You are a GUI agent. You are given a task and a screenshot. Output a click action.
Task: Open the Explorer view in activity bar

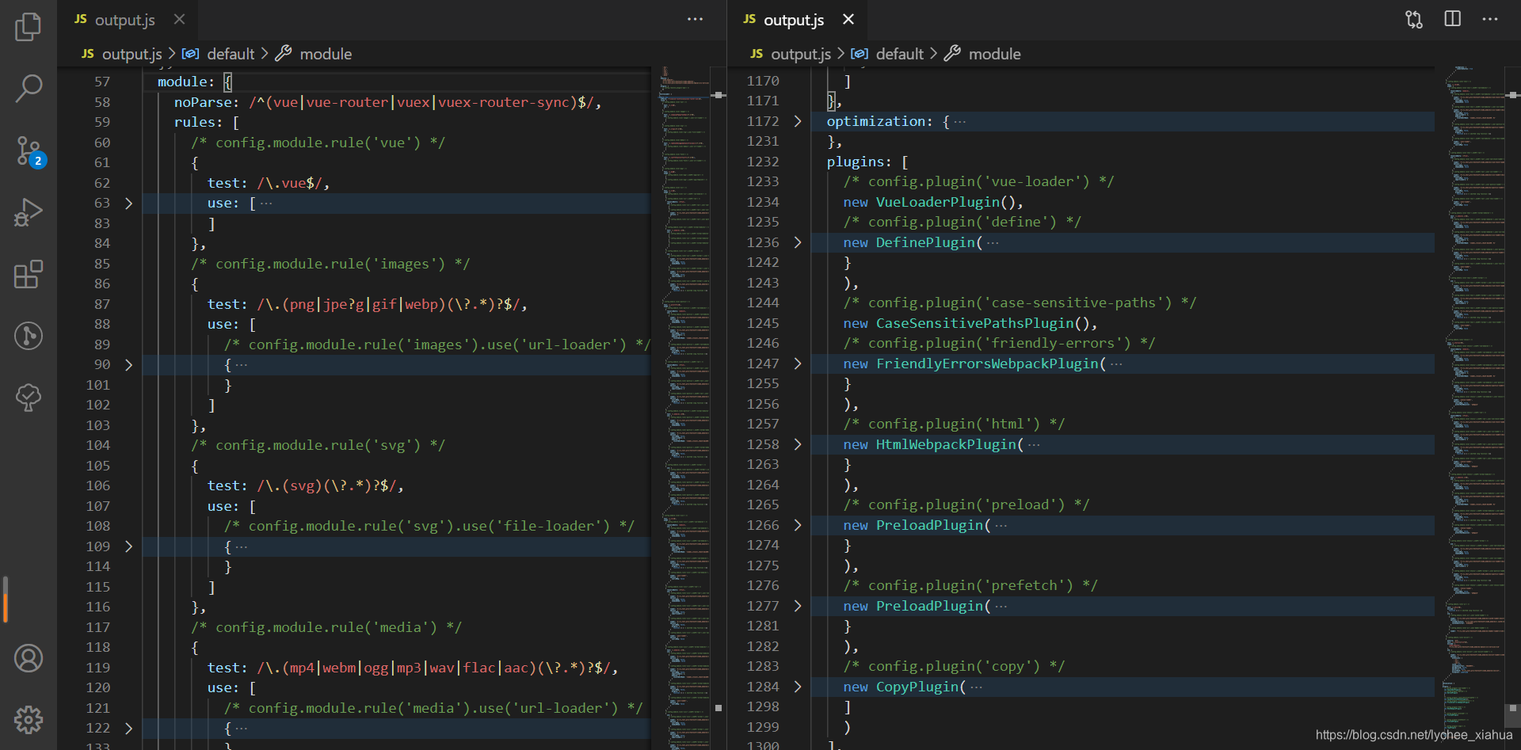click(29, 26)
